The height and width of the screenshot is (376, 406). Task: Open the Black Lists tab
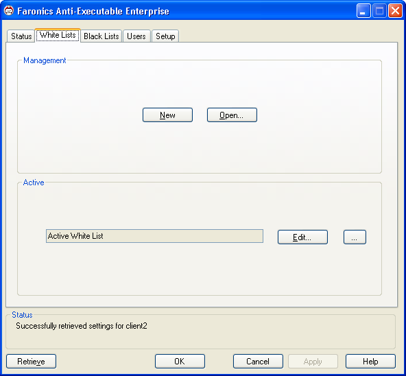(101, 36)
